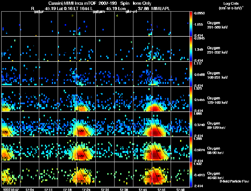Select the 17:24 panel in the 129-169 keV row
This screenshot has width=251, height=191.
[86, 99]
